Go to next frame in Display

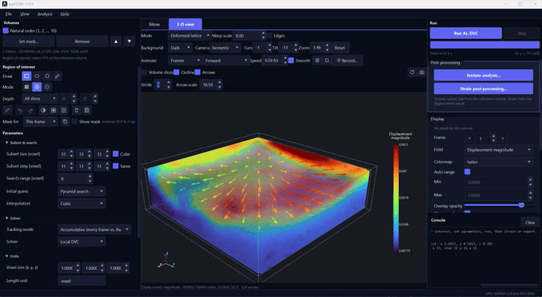tap(503, 138)
